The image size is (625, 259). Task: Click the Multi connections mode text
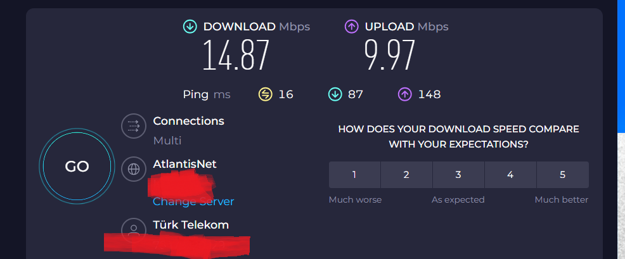[167, 141]
